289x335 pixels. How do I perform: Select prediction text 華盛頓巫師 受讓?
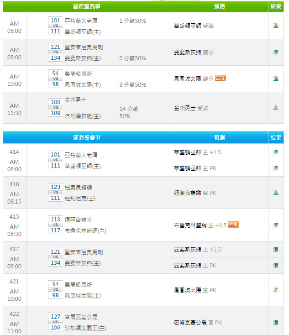point(194,26)
